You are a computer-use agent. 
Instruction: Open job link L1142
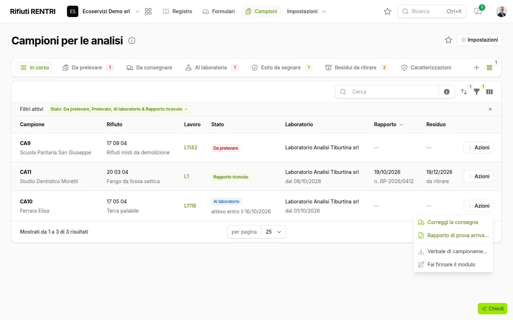191,148
